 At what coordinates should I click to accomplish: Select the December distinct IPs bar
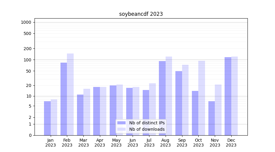pyautogui.click(x=228, y=96)
